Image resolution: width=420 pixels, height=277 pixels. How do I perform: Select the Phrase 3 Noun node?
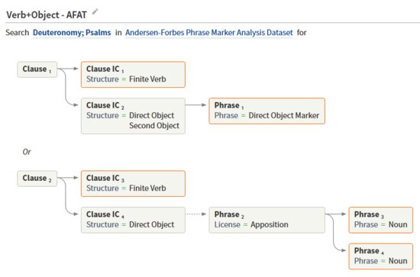point(381,220)
